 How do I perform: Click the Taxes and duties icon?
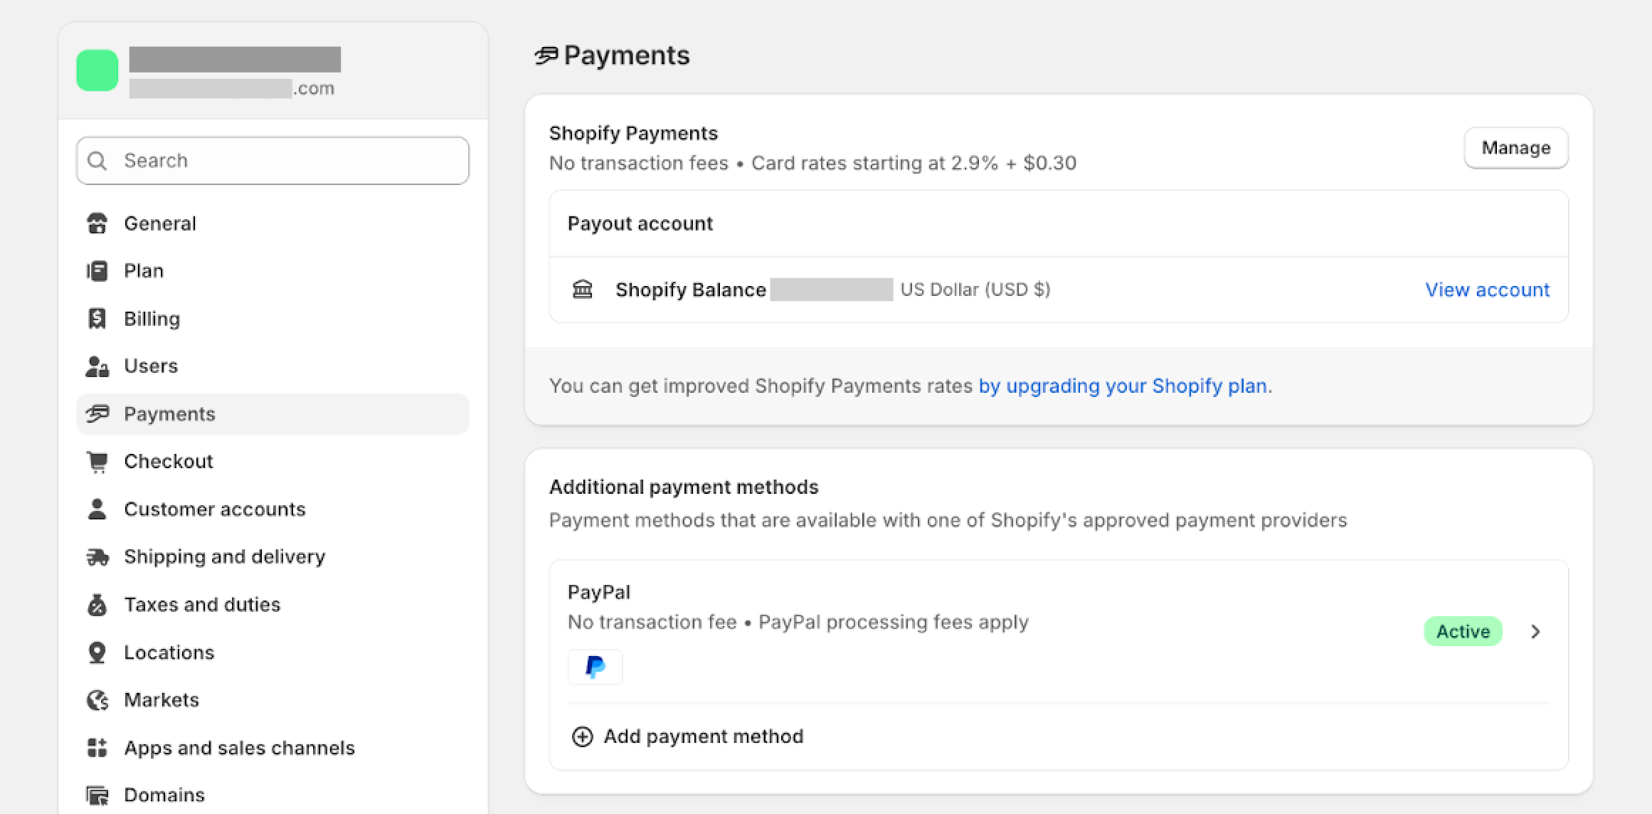[x=97, y=604]
